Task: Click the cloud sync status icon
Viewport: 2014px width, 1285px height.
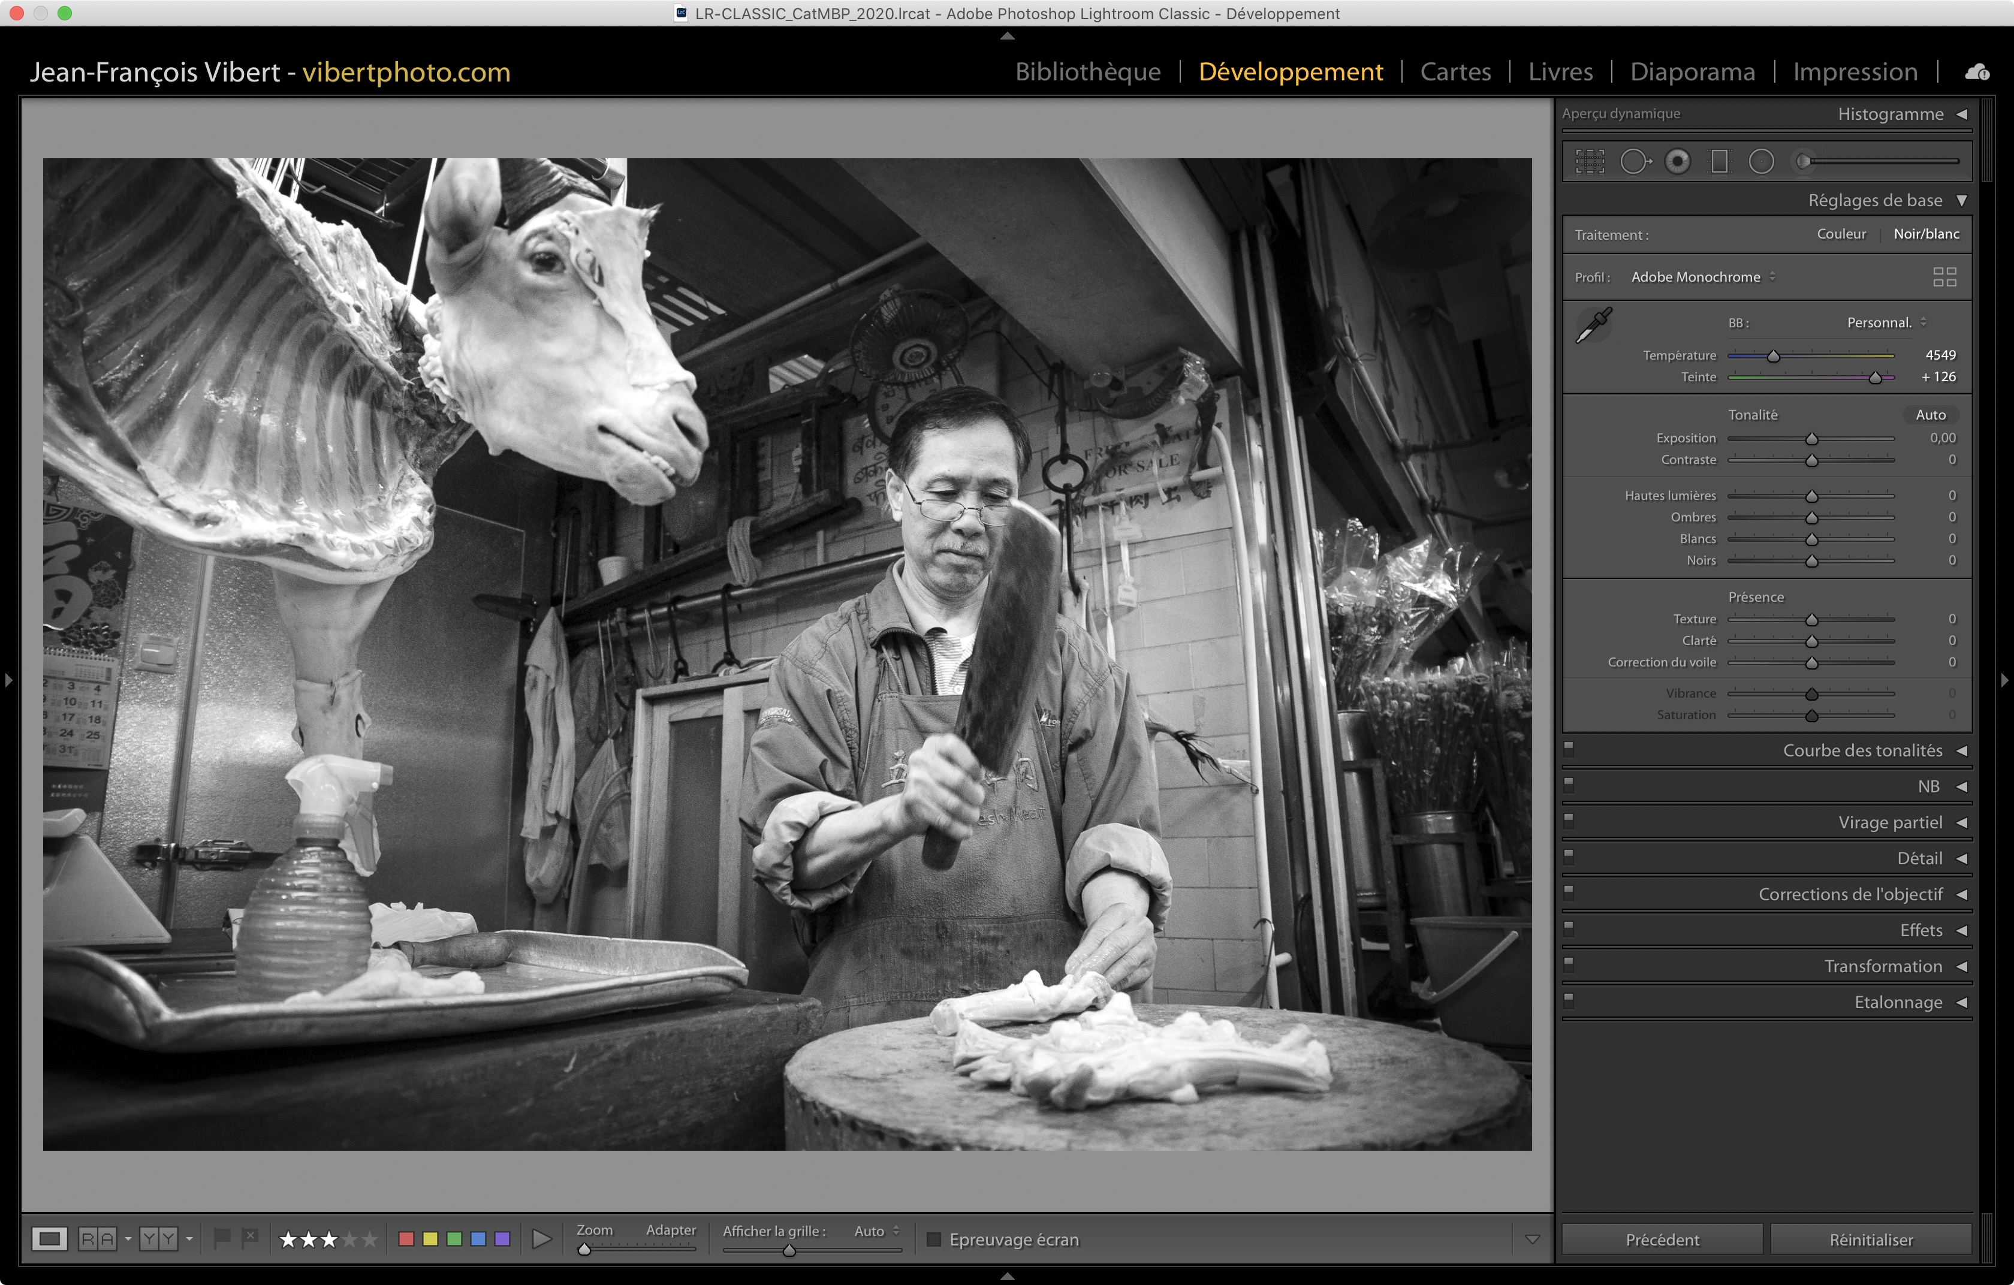Action: click(x=1977, y=72)
